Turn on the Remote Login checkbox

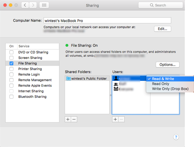pyautogui.click(x=11, y=74)
